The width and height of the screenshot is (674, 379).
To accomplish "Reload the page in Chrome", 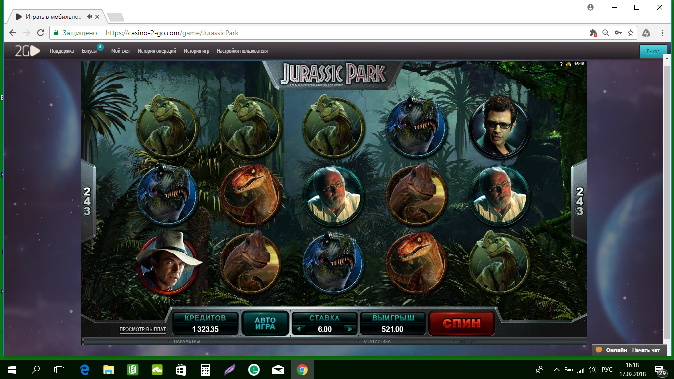I will tap(41, 33).
